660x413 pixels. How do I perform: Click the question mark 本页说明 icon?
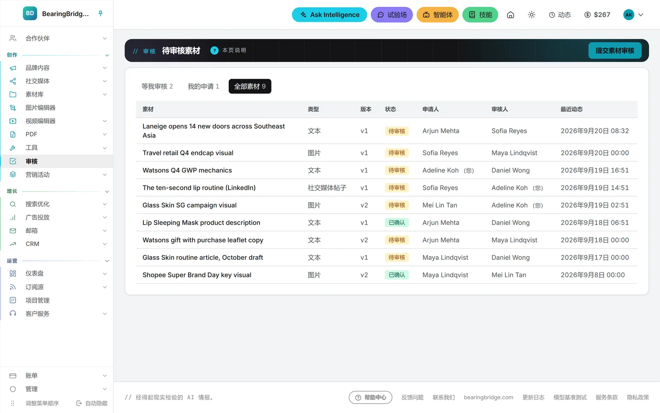point(214,50)
